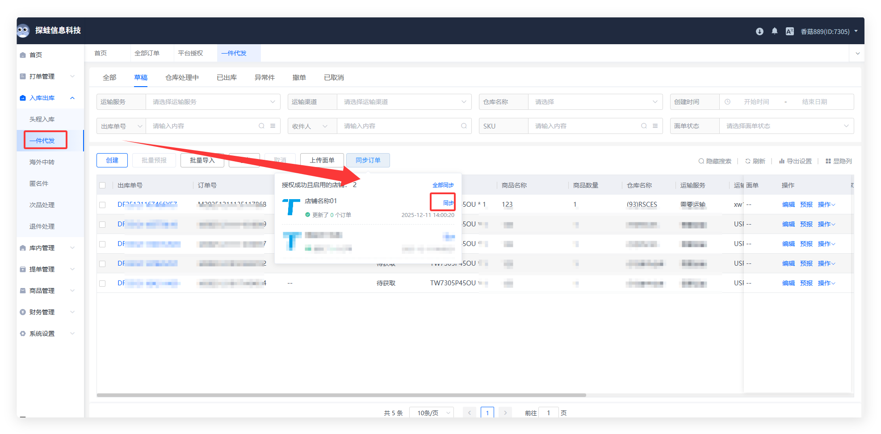Screen dimensions: 881x434
Task: Check the last order row checkbox
Action: (103, 284)
